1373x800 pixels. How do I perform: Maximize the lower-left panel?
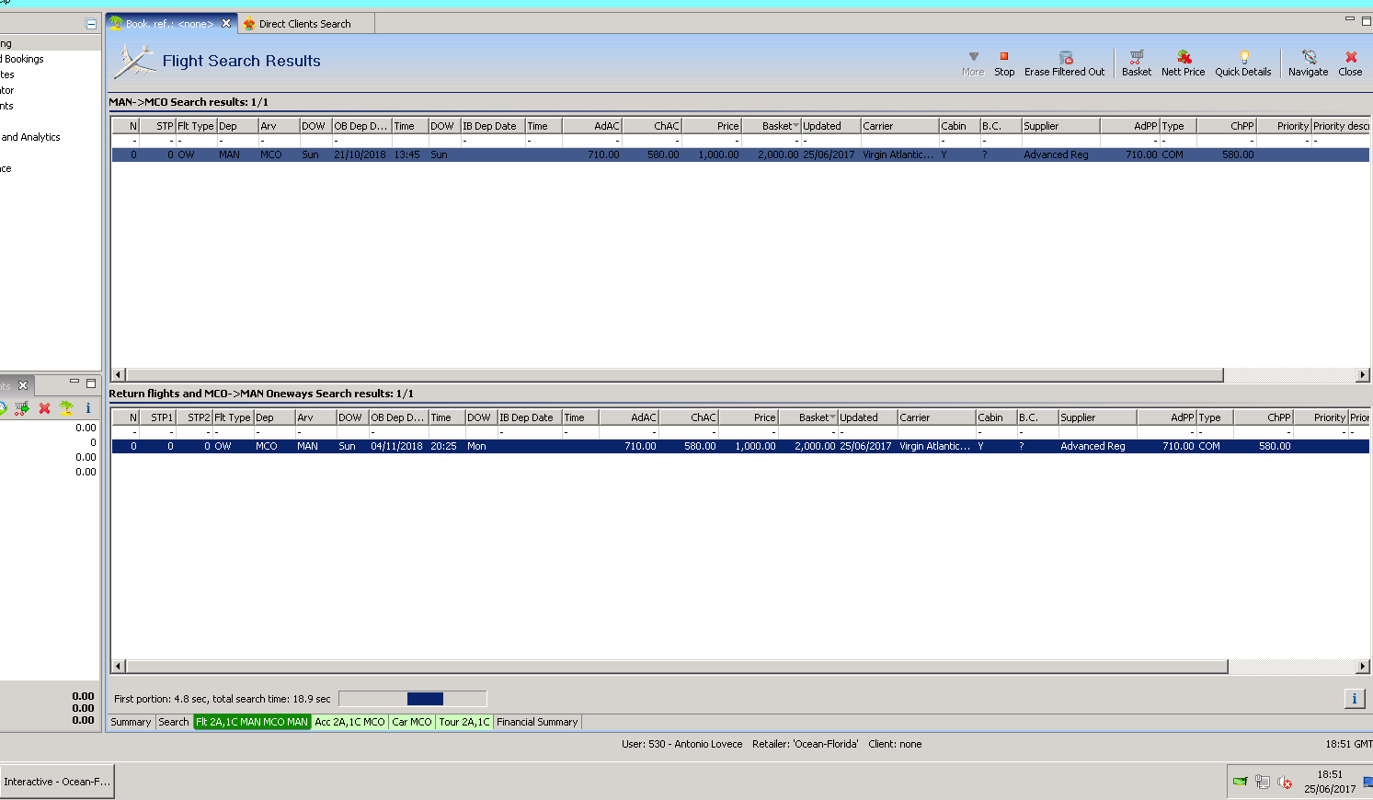pyautogui.click(x=91, y=383)
